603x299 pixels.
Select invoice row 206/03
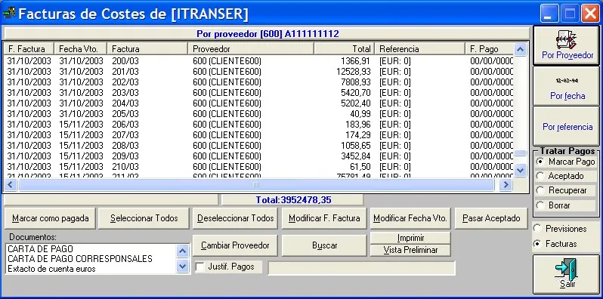pos(259,125)
